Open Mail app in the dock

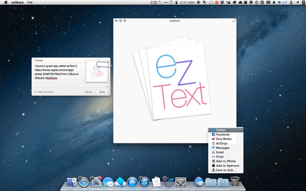pos(96,182)
